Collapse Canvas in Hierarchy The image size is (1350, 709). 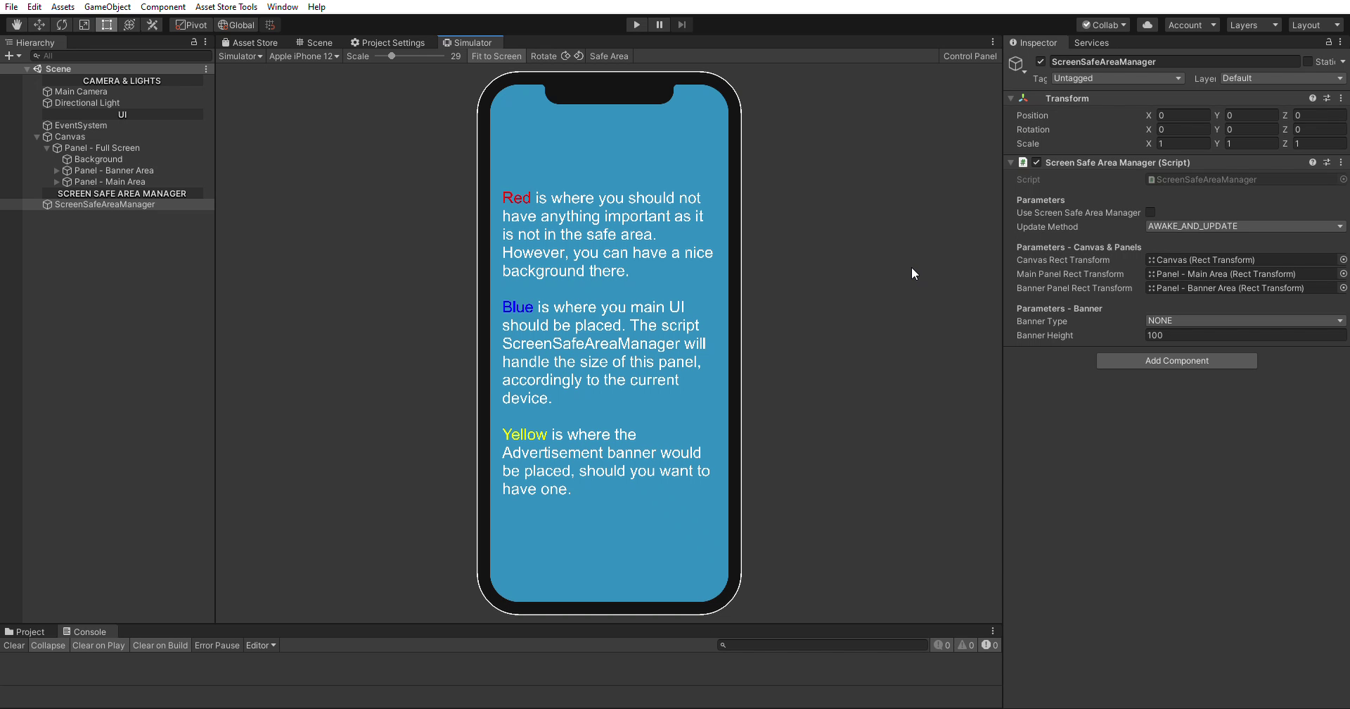[x=37, y=136]
